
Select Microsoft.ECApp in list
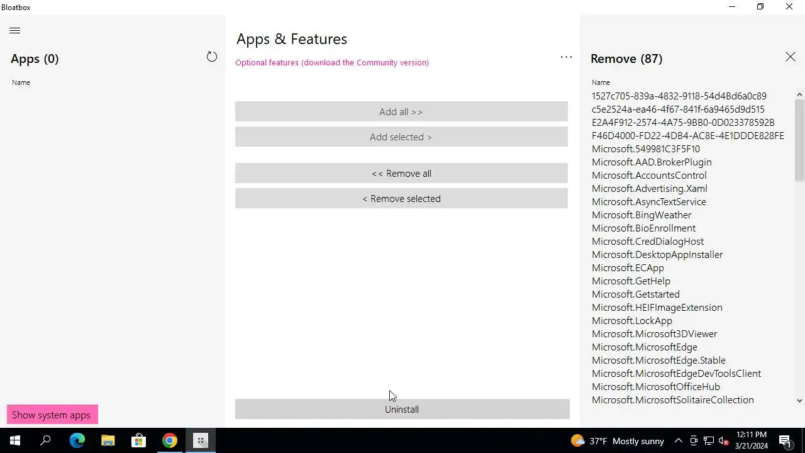(x=628, y=268)
